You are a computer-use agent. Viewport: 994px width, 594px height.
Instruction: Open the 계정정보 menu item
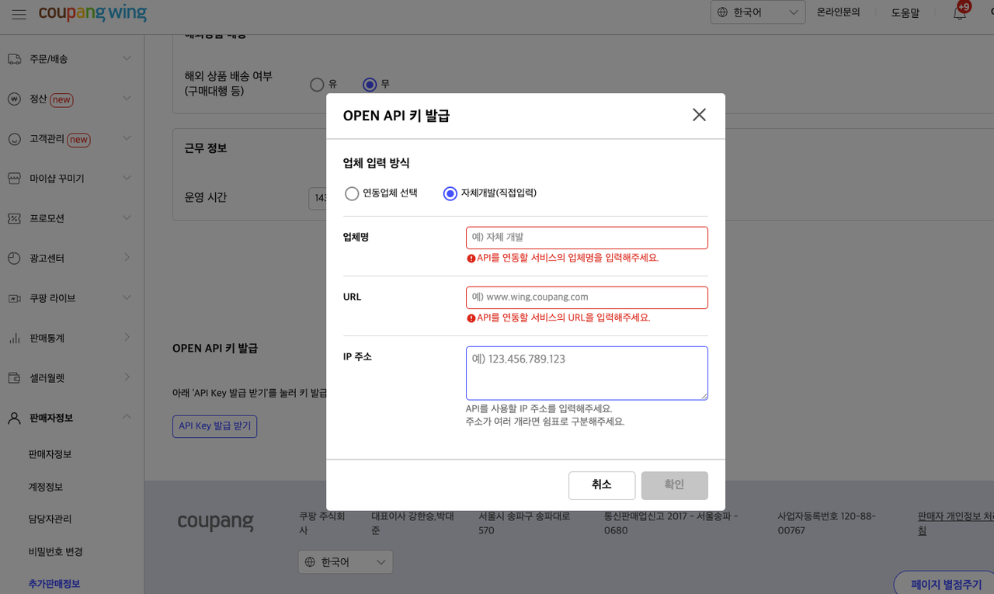(x=46, y=487)
